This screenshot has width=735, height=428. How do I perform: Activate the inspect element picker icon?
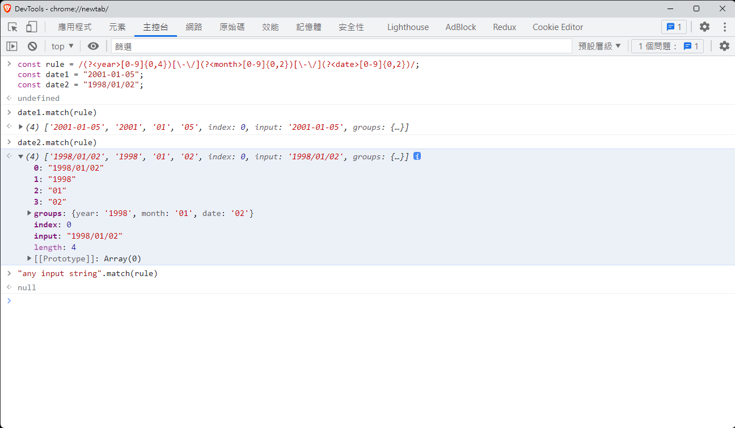pos(12,27)
